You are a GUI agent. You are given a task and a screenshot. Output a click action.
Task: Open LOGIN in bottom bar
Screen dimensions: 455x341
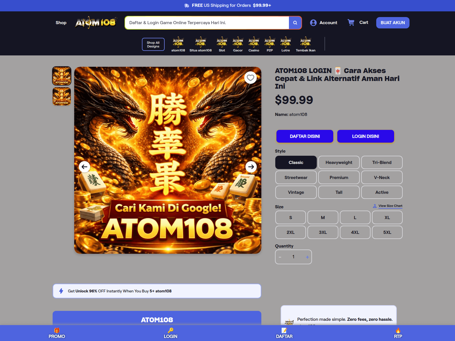coord(171,333)
